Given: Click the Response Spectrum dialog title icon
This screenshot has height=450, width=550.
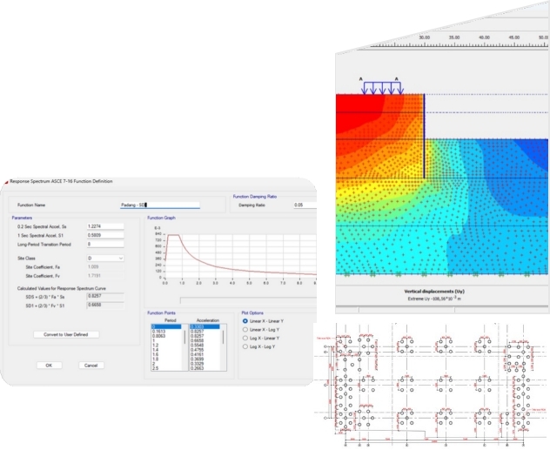Looking at the screenshot, I should pos(4,181).
